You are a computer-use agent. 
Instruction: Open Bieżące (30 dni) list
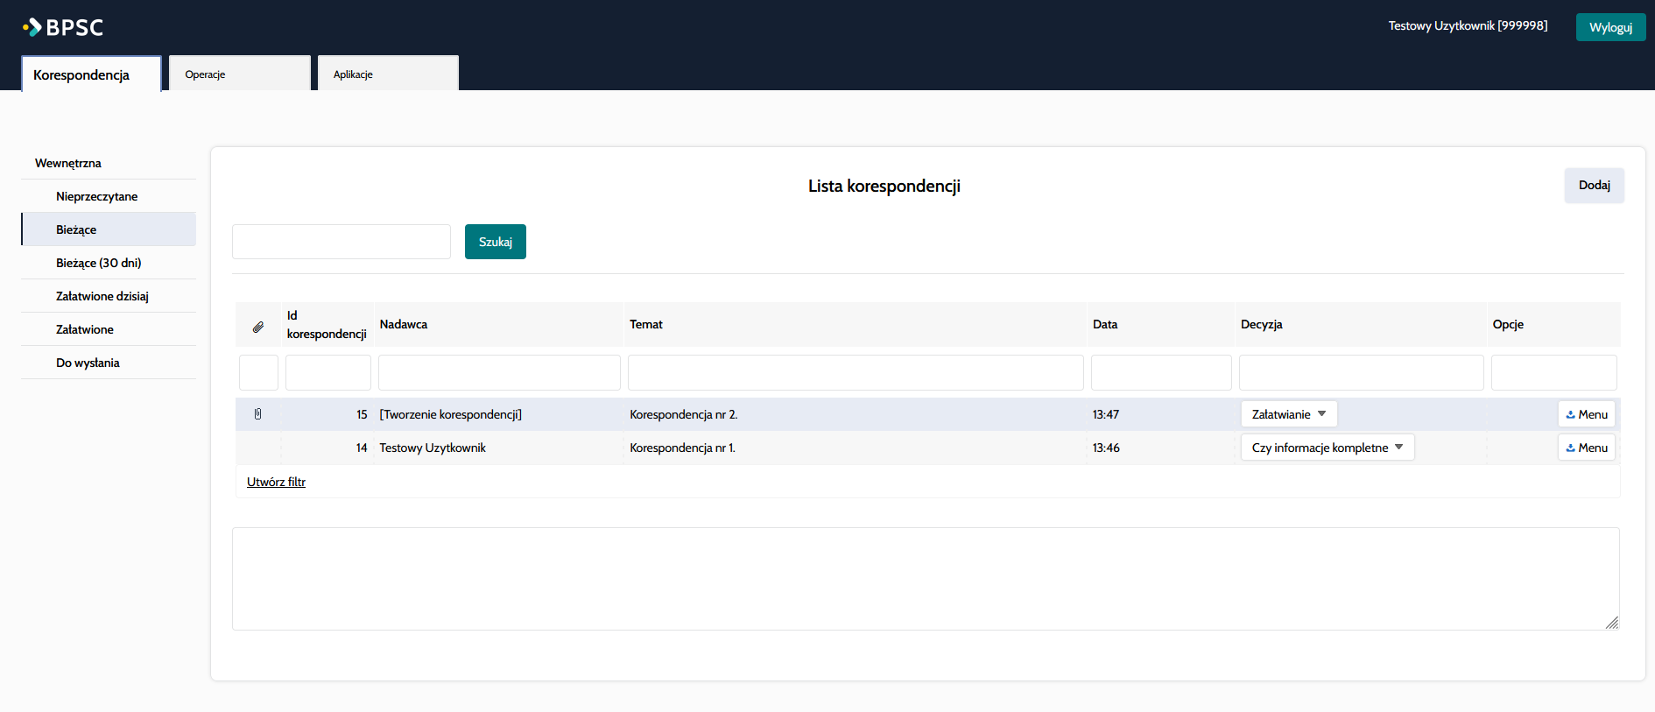pos(99,263)
